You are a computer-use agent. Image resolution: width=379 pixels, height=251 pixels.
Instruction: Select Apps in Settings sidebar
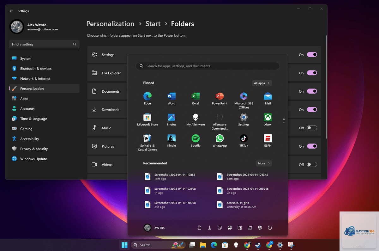pos(44,99)
